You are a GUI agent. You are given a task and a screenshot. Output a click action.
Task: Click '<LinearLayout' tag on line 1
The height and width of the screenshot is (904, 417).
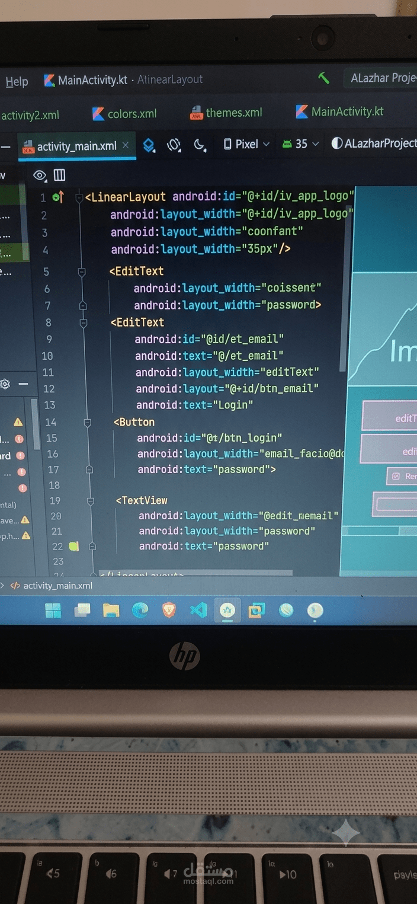tap(126, 197)
